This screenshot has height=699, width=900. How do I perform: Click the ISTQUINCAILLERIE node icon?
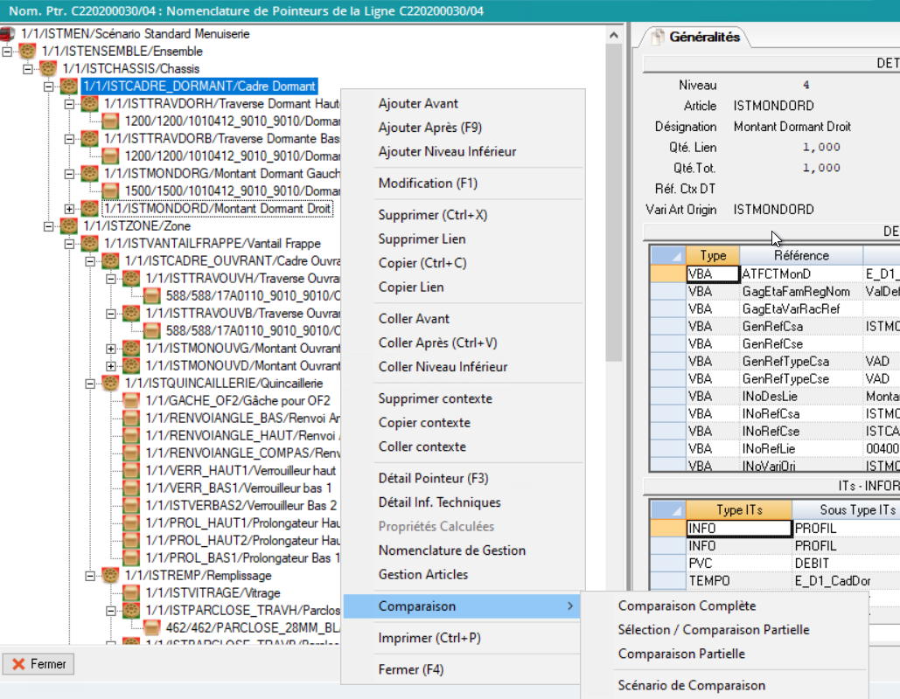112,384
